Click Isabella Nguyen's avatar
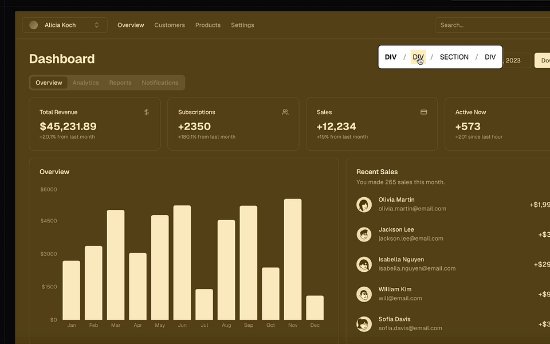550x344 pixels. pos(364,264)
